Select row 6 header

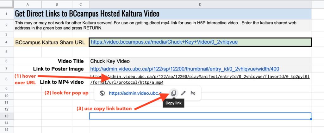pyautogui.click(x=7, y=61)
